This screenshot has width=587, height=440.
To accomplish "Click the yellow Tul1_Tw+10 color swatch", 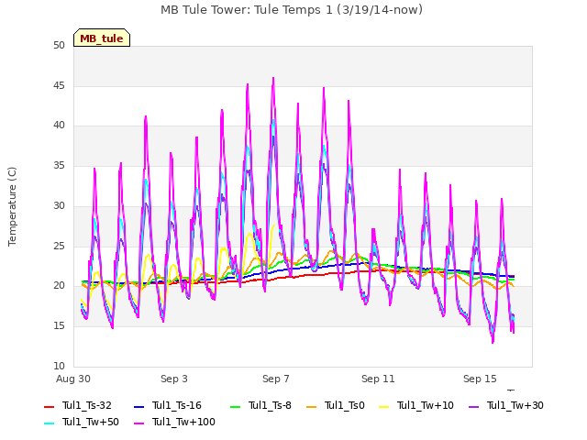I will tap(384, 407).
